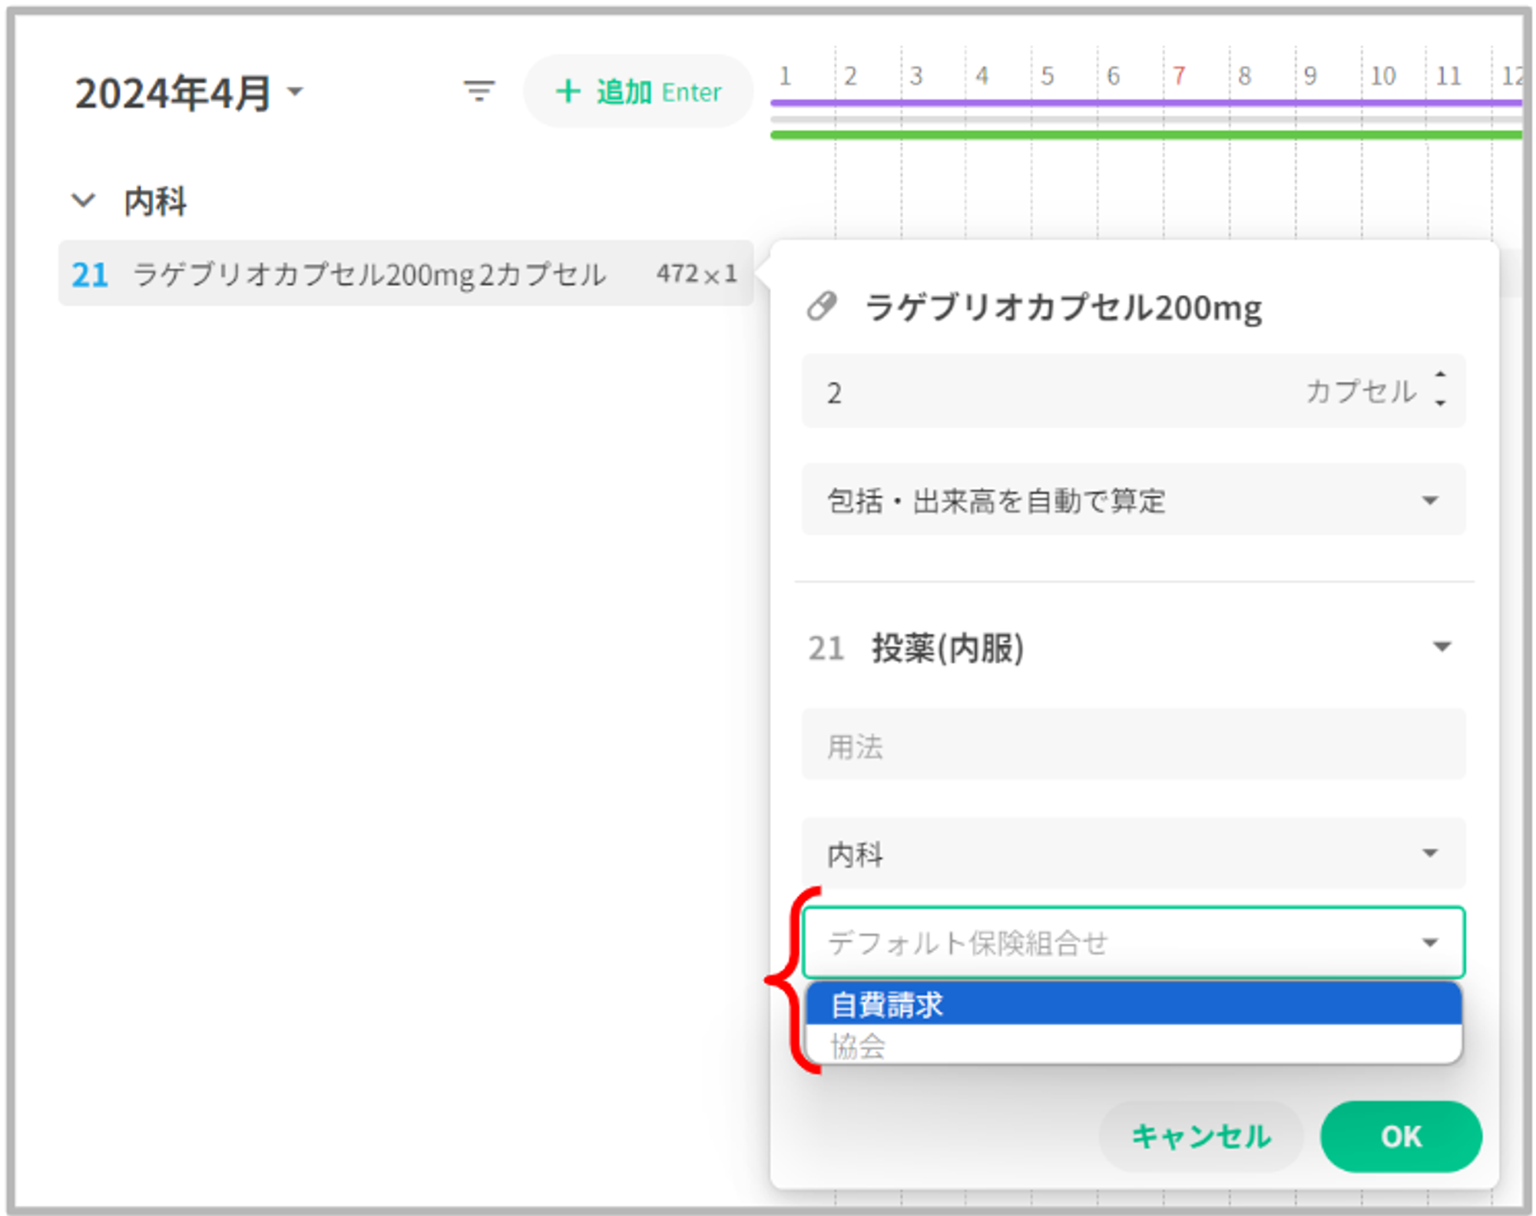
Task: Select the ラゲブリオカプセル200mg 2カプセル row
Action: click(x=406, y=273)
